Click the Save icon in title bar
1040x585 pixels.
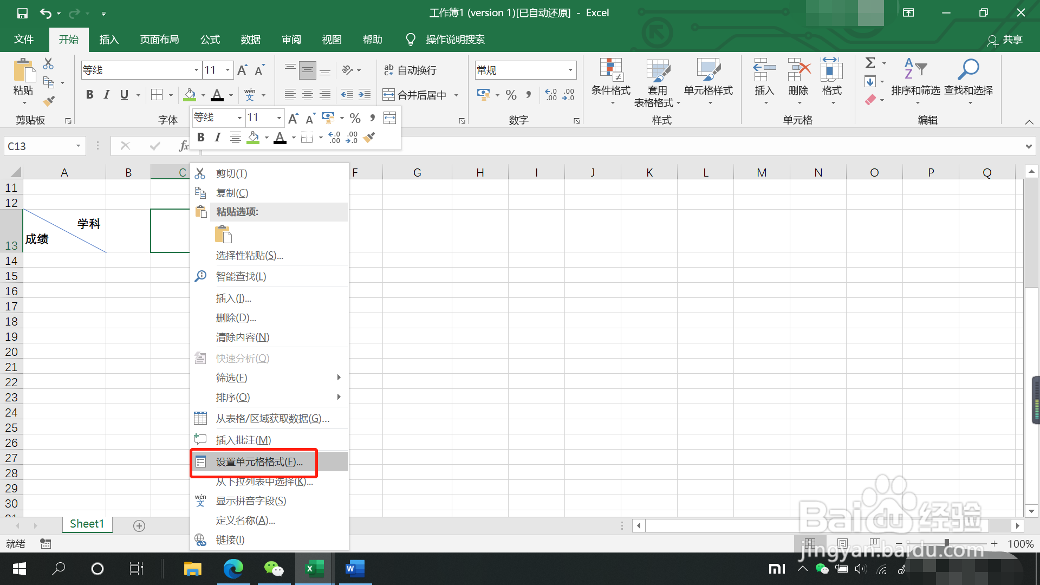coord(22,13)
